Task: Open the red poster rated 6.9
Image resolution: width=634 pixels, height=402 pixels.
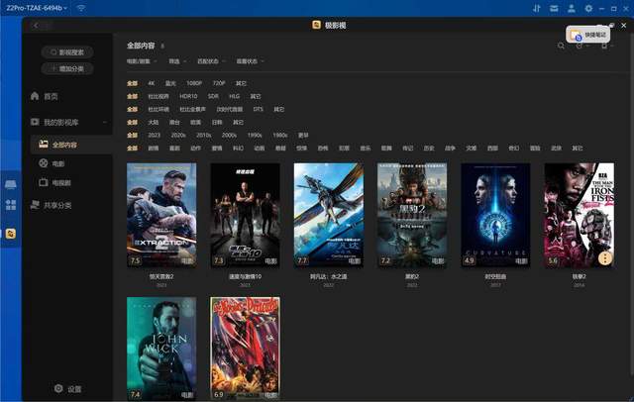Action: click(245, 349)
